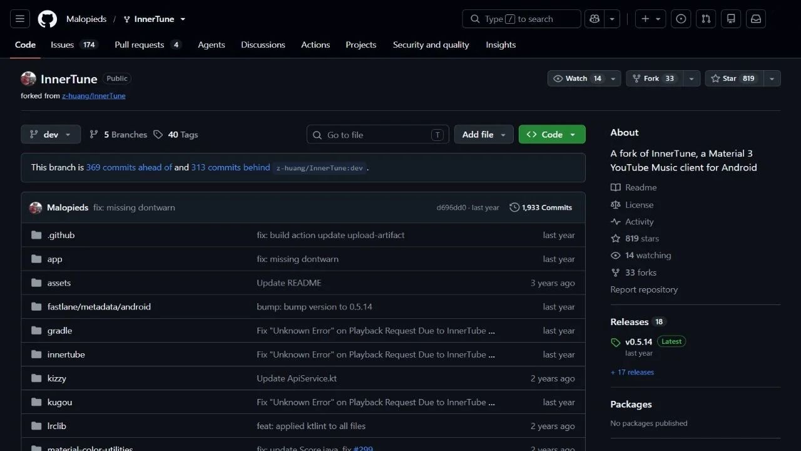Viewport: 801px width, 451px height.
Task: Open the green Code dropdown
Action: 552,134
